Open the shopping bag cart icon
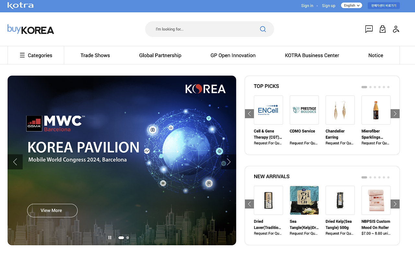Screen dimensions: 415x266 tap(383, 29)
